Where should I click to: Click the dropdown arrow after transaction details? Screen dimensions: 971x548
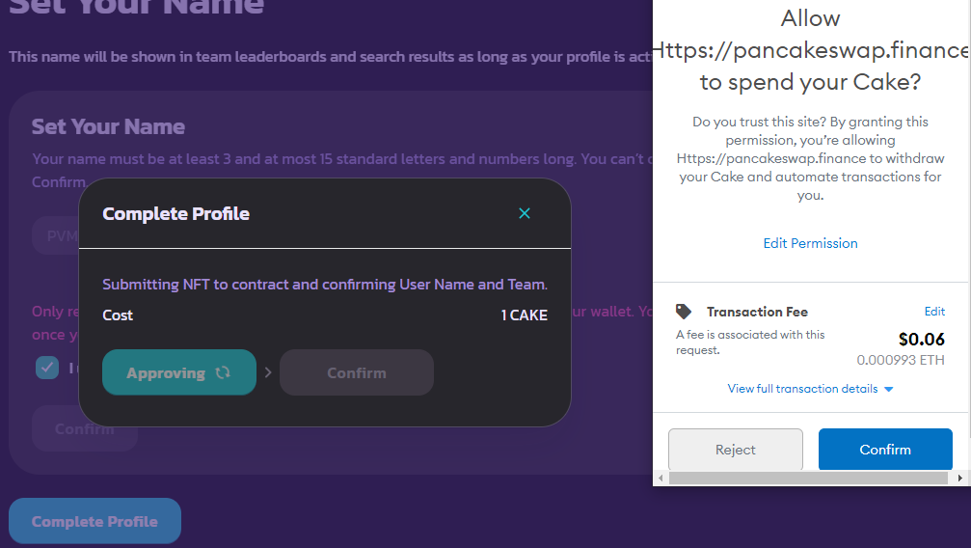pyautogui.click(x=889, y=390)
